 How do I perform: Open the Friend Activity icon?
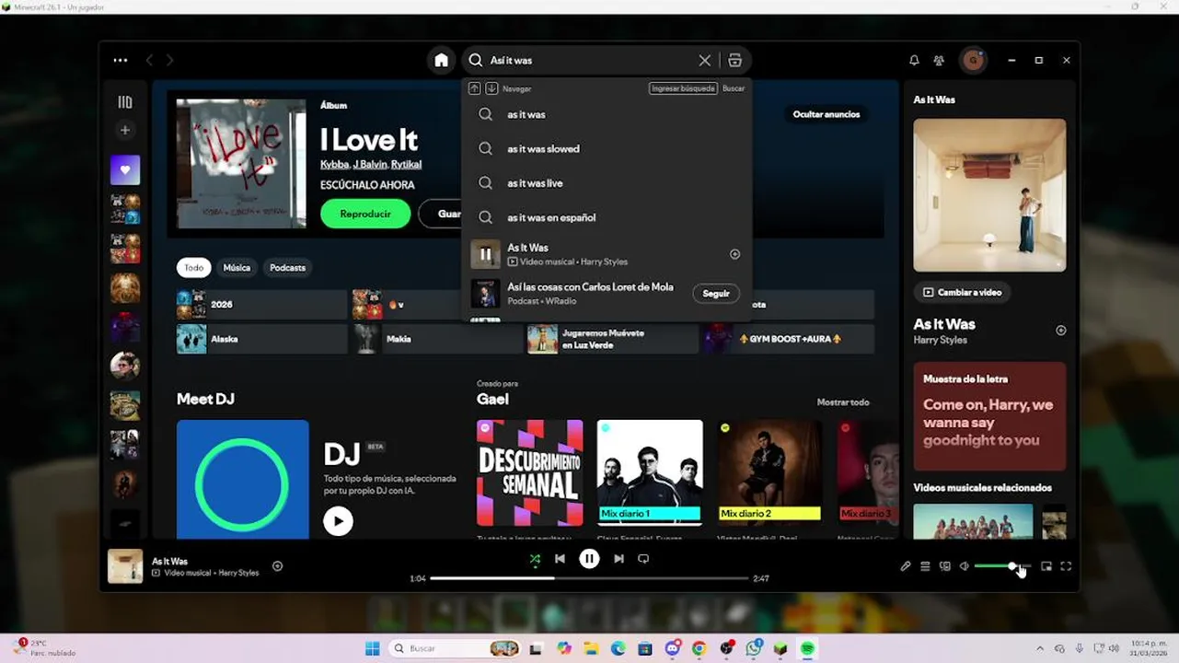coord(939,60)
